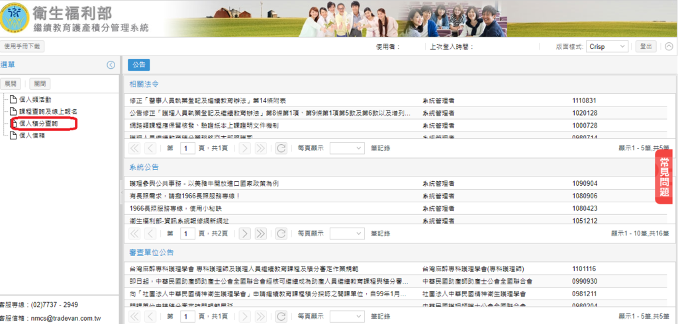Go to first page in 系統公告 pager
Image resolution: width=678 pixels, height=324 pixels.
pyautogui.click(x=135, y=233)
